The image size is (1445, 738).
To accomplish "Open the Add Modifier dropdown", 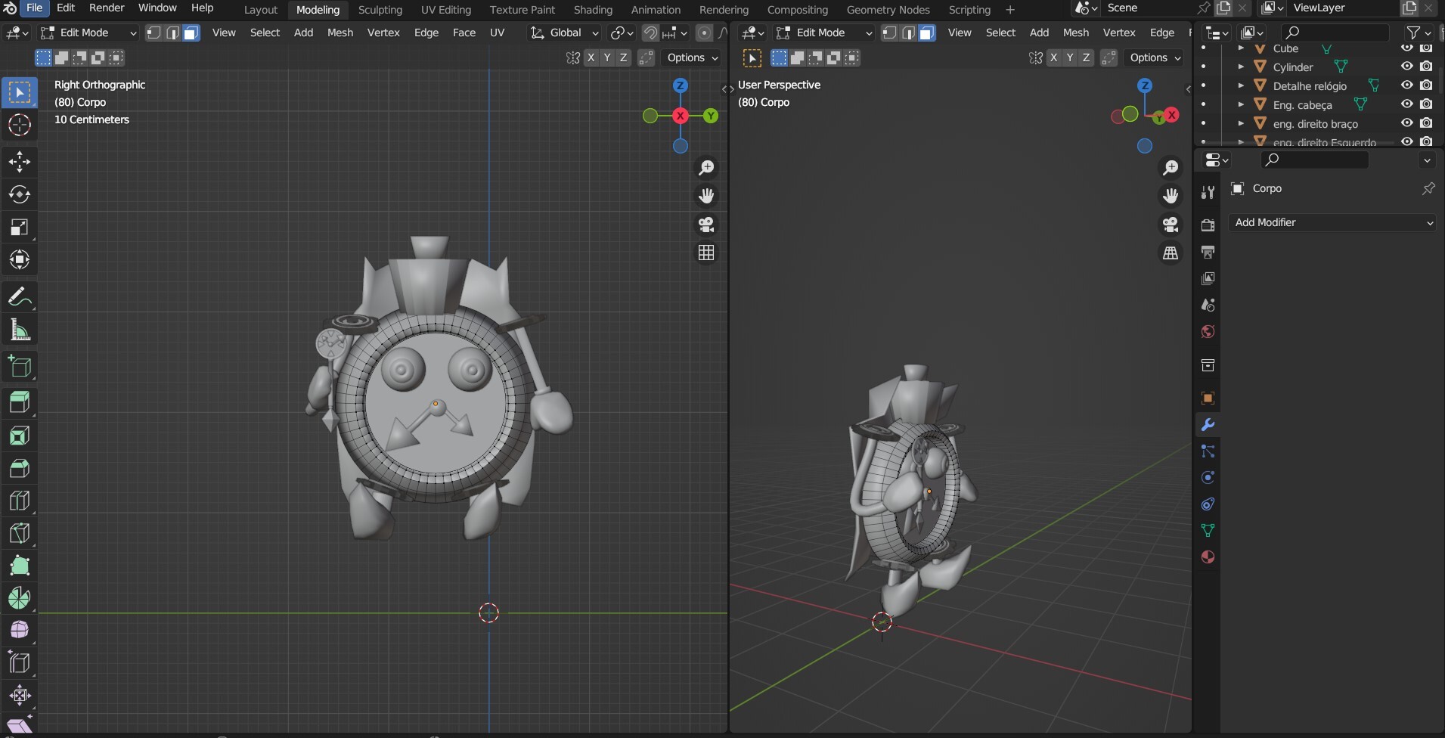I will tap(1332, 222).
